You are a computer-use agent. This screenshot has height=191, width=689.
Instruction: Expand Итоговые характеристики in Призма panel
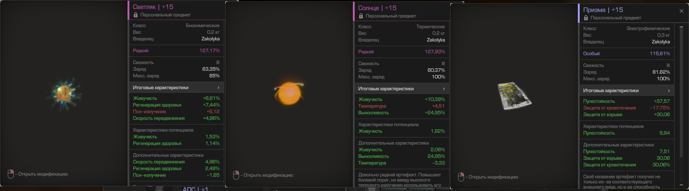tap(627, 91)
